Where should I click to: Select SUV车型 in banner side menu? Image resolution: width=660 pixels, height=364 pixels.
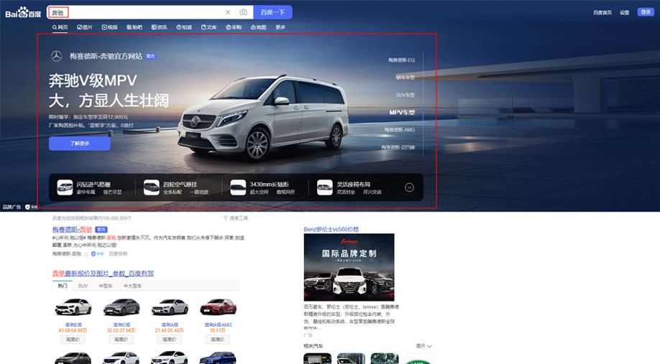pyautogui.click(x=405, y=95)
